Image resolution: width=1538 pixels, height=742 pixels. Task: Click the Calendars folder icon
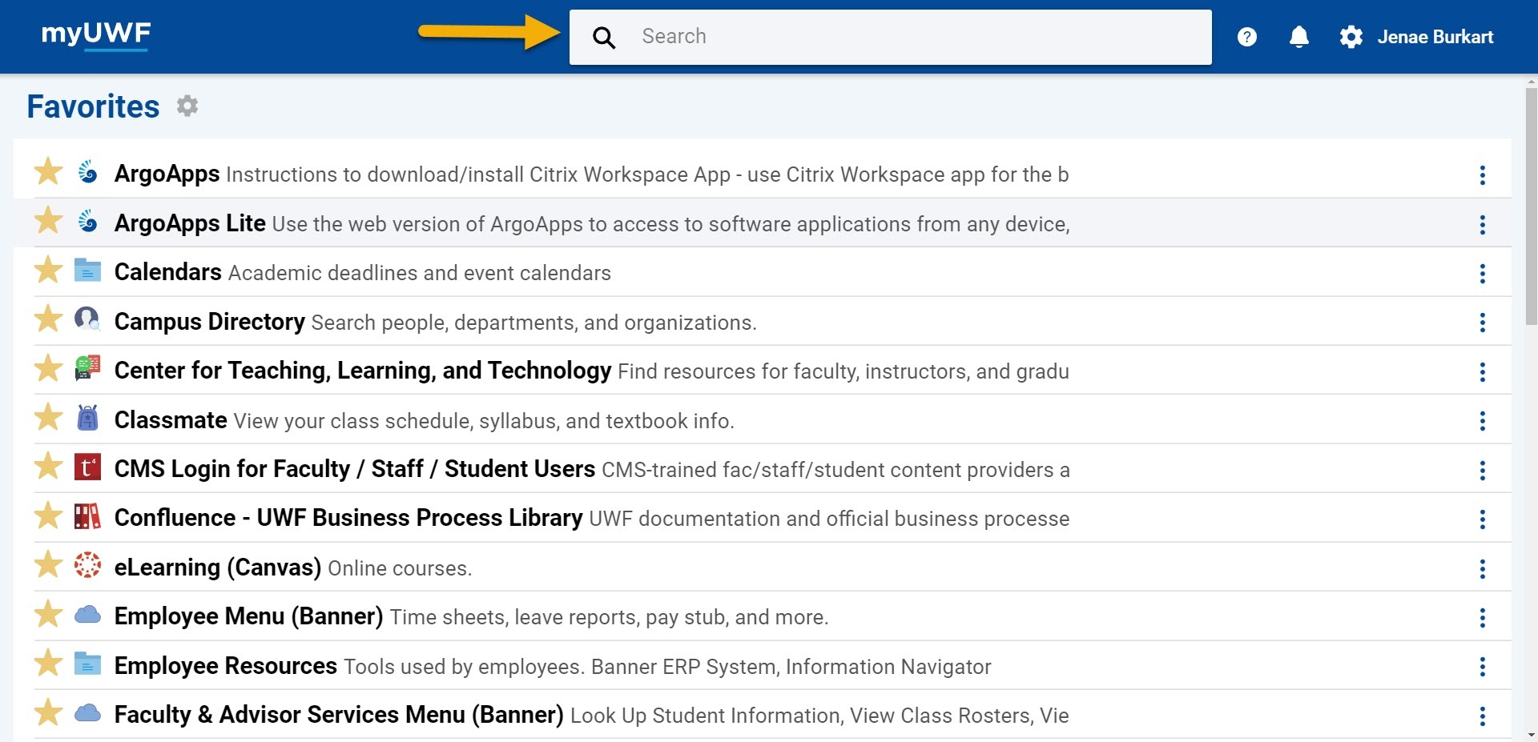(87, 270)
